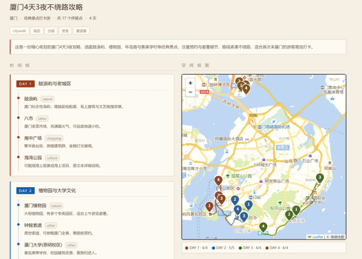
Task: Click the airport icon on map
Action: (x=274, y=122)
